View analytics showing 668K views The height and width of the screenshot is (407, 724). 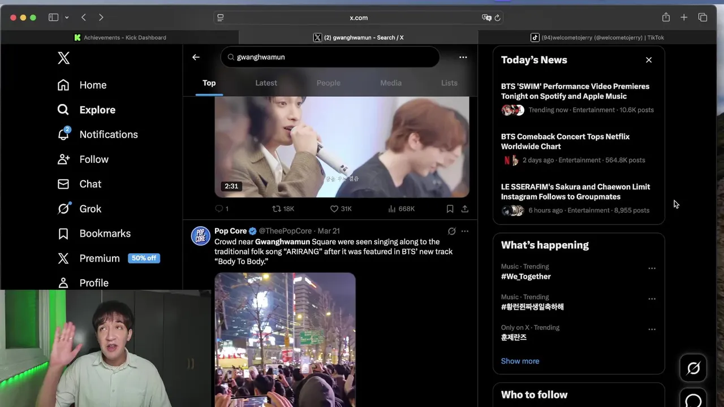coord(401,209)
